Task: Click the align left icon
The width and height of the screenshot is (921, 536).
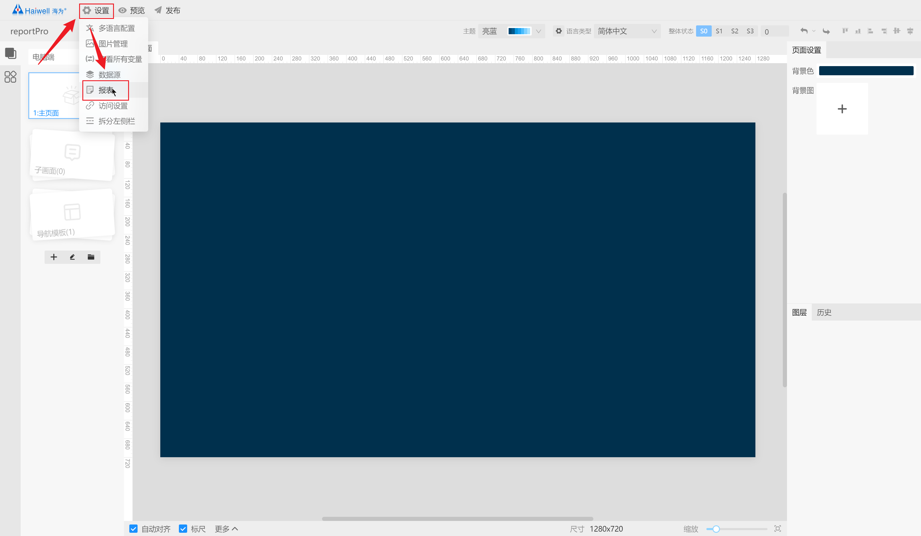Action: (871, 31)
